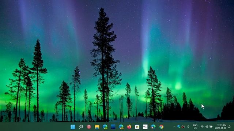Click the focus assist moon icon

[230, 127]
